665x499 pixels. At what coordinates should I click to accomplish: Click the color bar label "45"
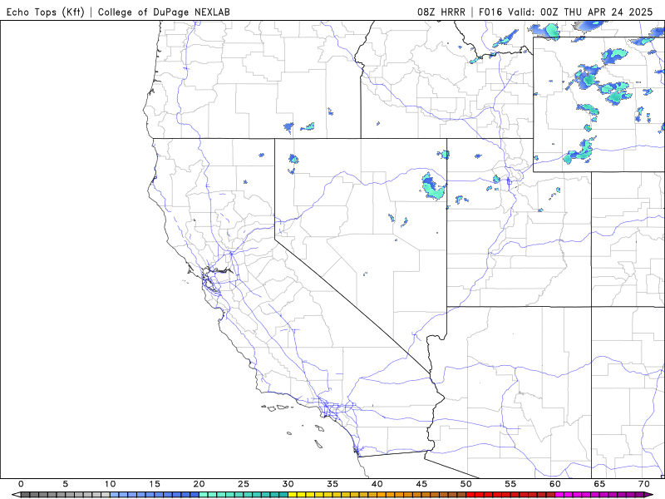tap(421, 484)
